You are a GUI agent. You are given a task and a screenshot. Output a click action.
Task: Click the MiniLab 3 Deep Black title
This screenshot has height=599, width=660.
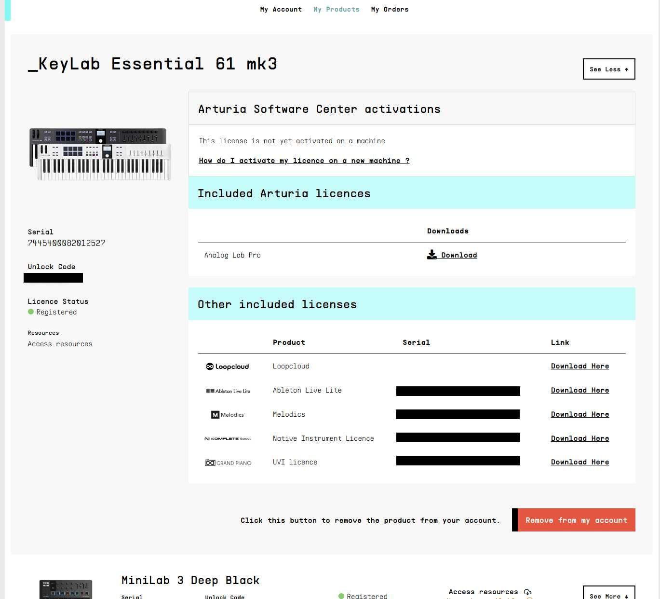[190, 580]
